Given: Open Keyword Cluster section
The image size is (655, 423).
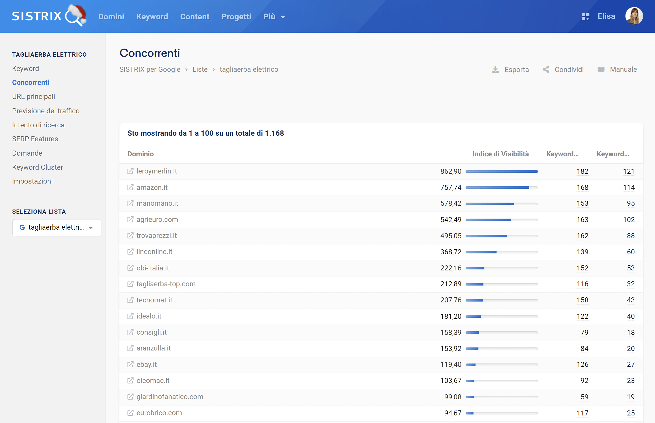Looking at the screenshot, I should (x=38, y=167).
